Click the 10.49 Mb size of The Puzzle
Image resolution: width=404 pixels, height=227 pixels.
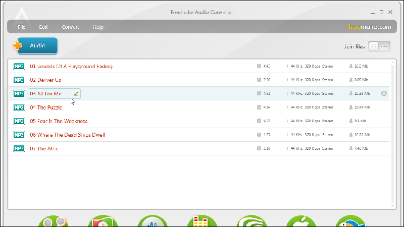tap(362, 107)
